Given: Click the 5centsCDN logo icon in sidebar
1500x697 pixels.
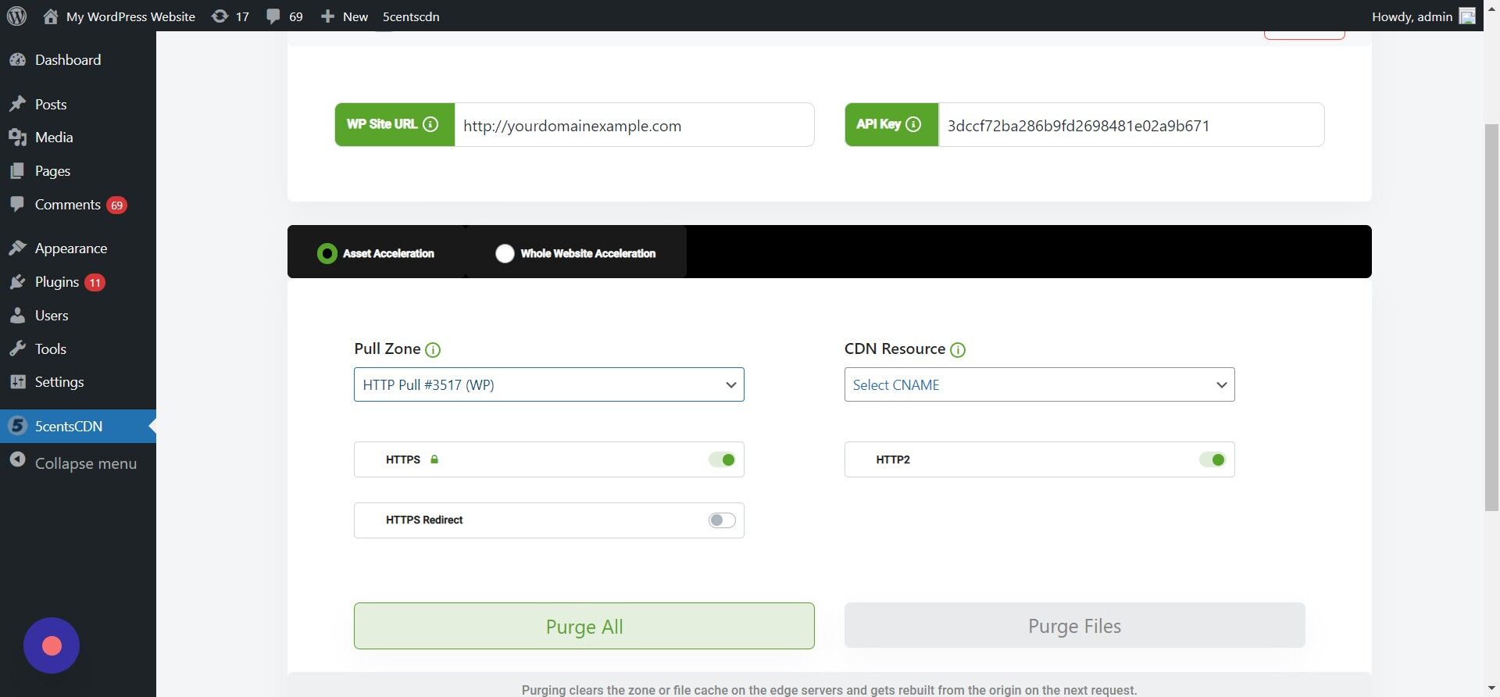Looking at the screenshot, I should [18, 426].
